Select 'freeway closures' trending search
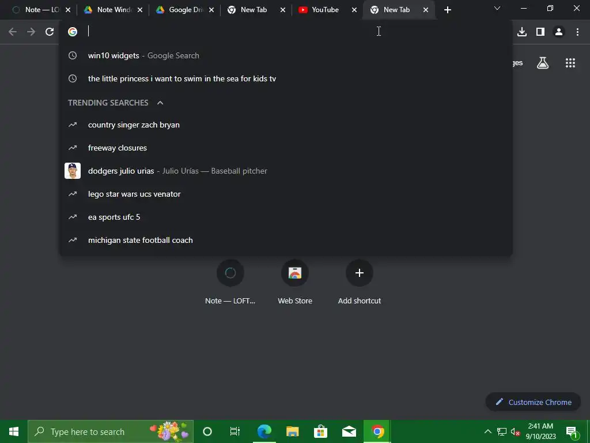590x443 pixels. click(x=286, y=148)
